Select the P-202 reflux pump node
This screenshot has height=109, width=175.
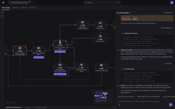[x=100, y=38]
